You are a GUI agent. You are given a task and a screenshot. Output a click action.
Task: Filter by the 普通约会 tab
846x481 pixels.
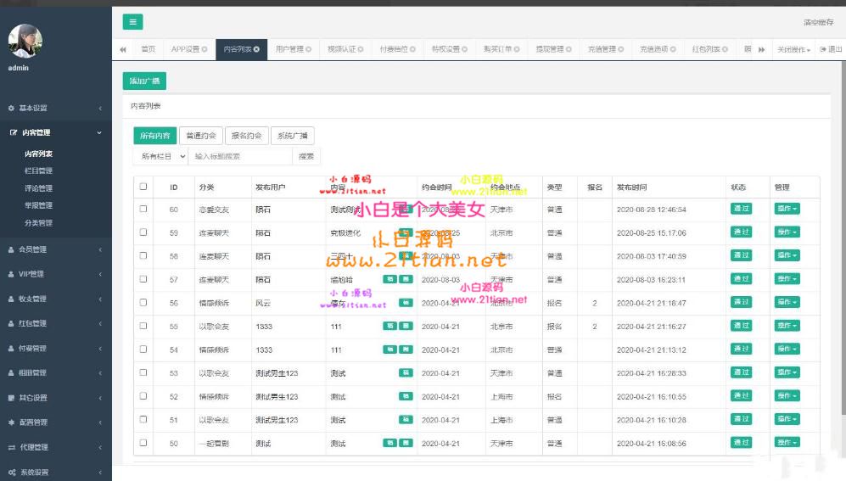tap(201, 136)
